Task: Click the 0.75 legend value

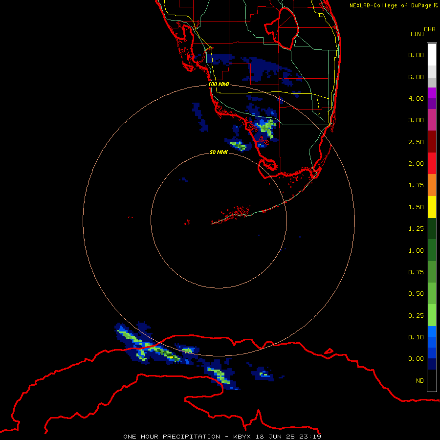Action: [416, 272]
